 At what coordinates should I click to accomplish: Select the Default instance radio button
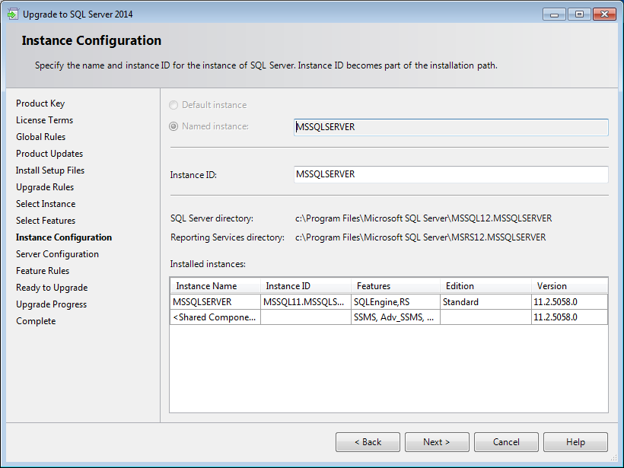pyautogui.click(x=174, y=105)
